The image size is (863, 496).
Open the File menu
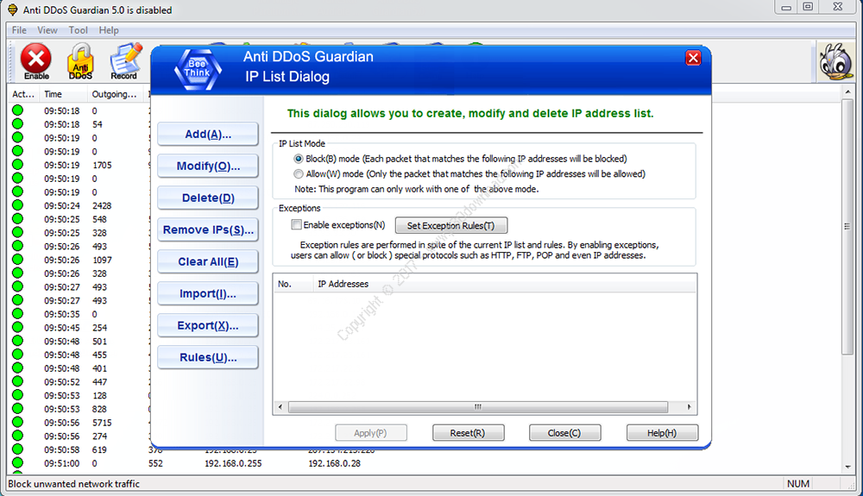coord(19,30)
